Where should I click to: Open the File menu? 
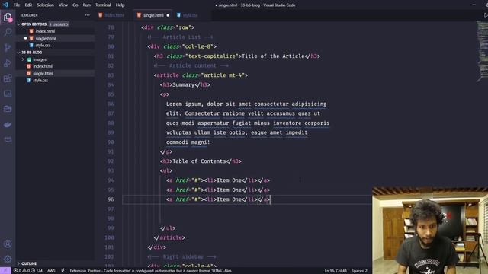(17, 5)
